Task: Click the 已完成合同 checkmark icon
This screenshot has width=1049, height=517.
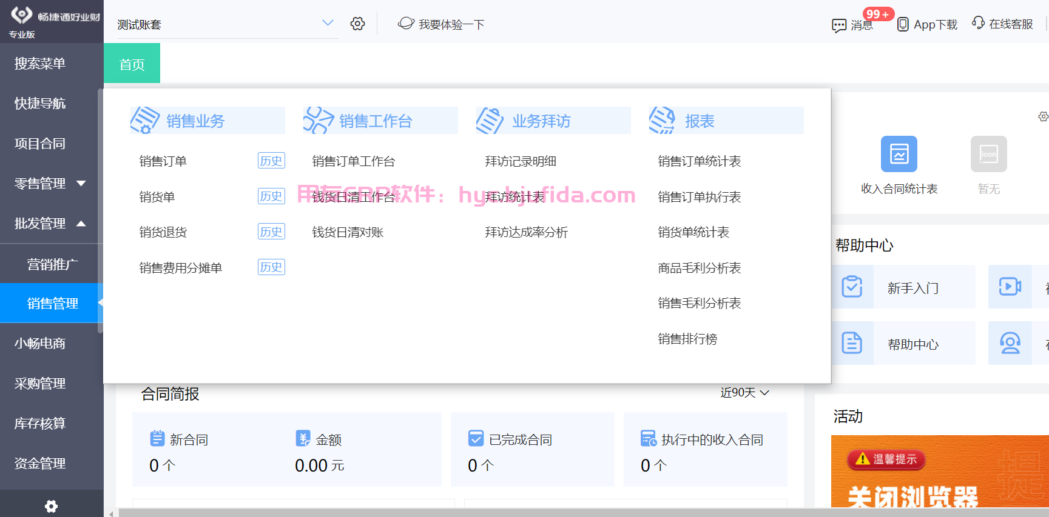Action: 476,438
